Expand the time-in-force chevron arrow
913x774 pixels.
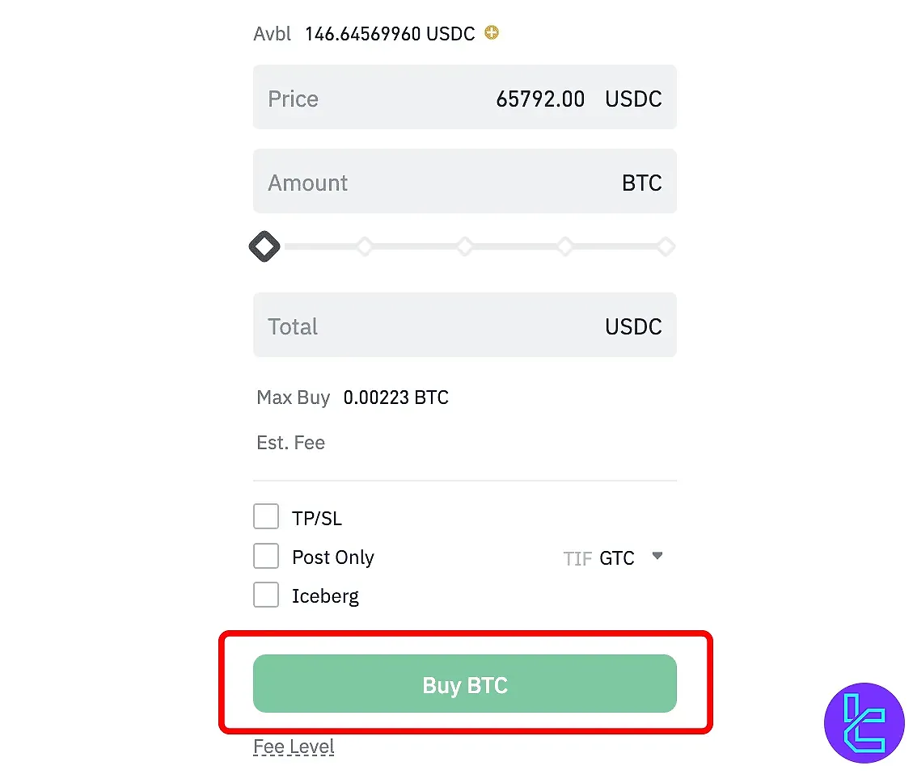coord(657,557)
